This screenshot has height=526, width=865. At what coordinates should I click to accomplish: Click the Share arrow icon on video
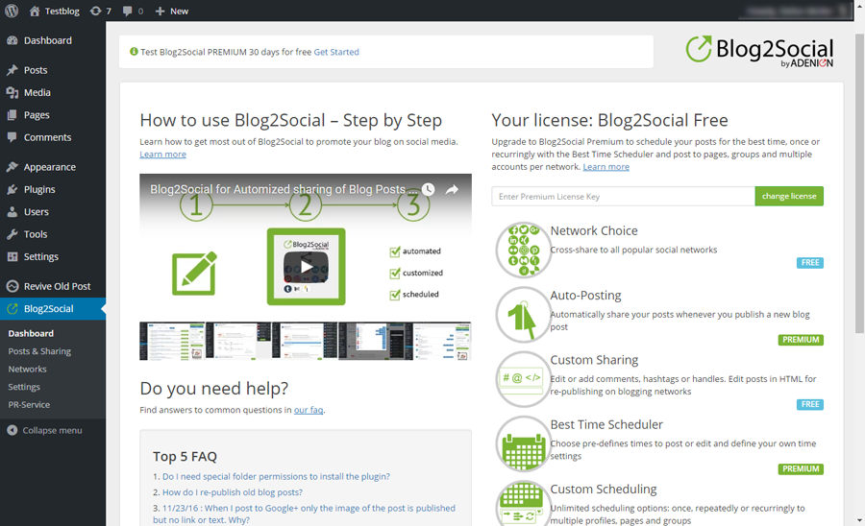[x=452, y=189]
